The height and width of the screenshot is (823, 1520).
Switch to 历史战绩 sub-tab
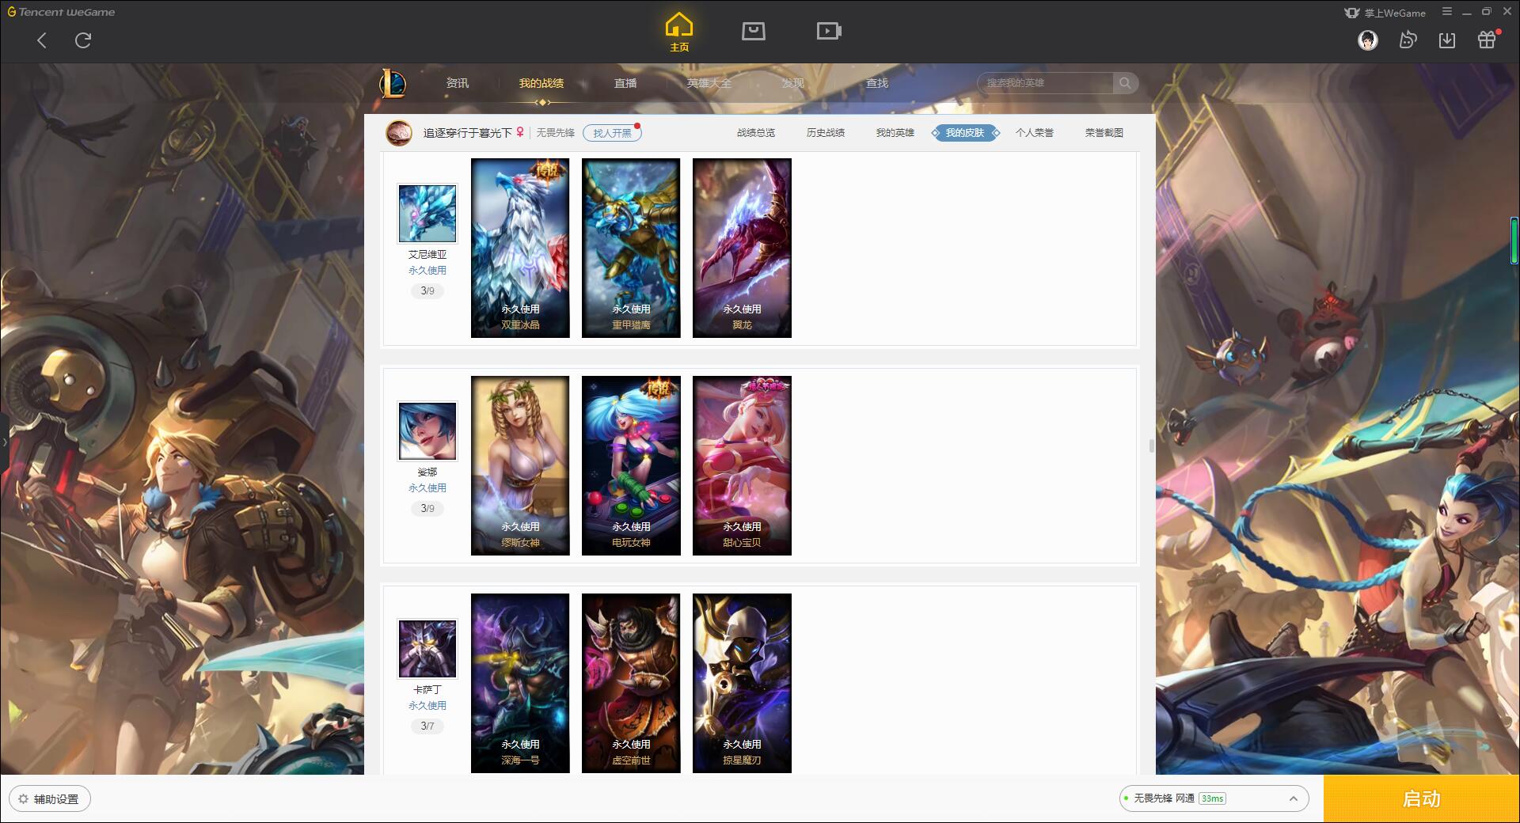[826, 133]
